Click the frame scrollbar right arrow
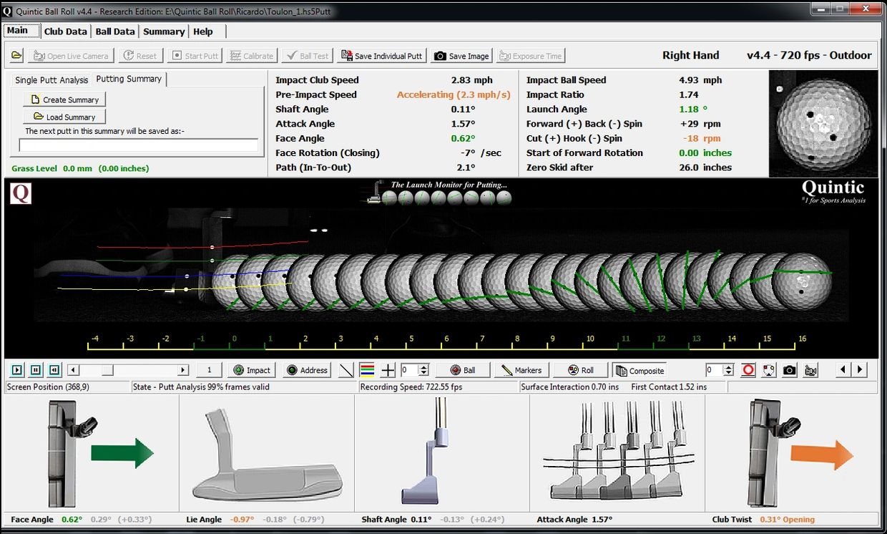The image size is (887, 534). click(x=183, y=370)
